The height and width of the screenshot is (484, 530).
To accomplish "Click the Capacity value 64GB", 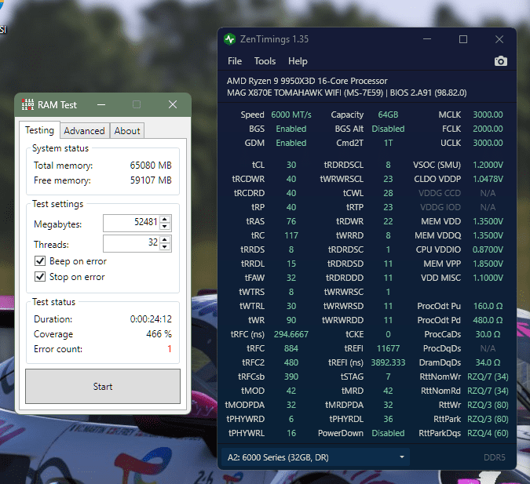I will [x=388, y=115].
